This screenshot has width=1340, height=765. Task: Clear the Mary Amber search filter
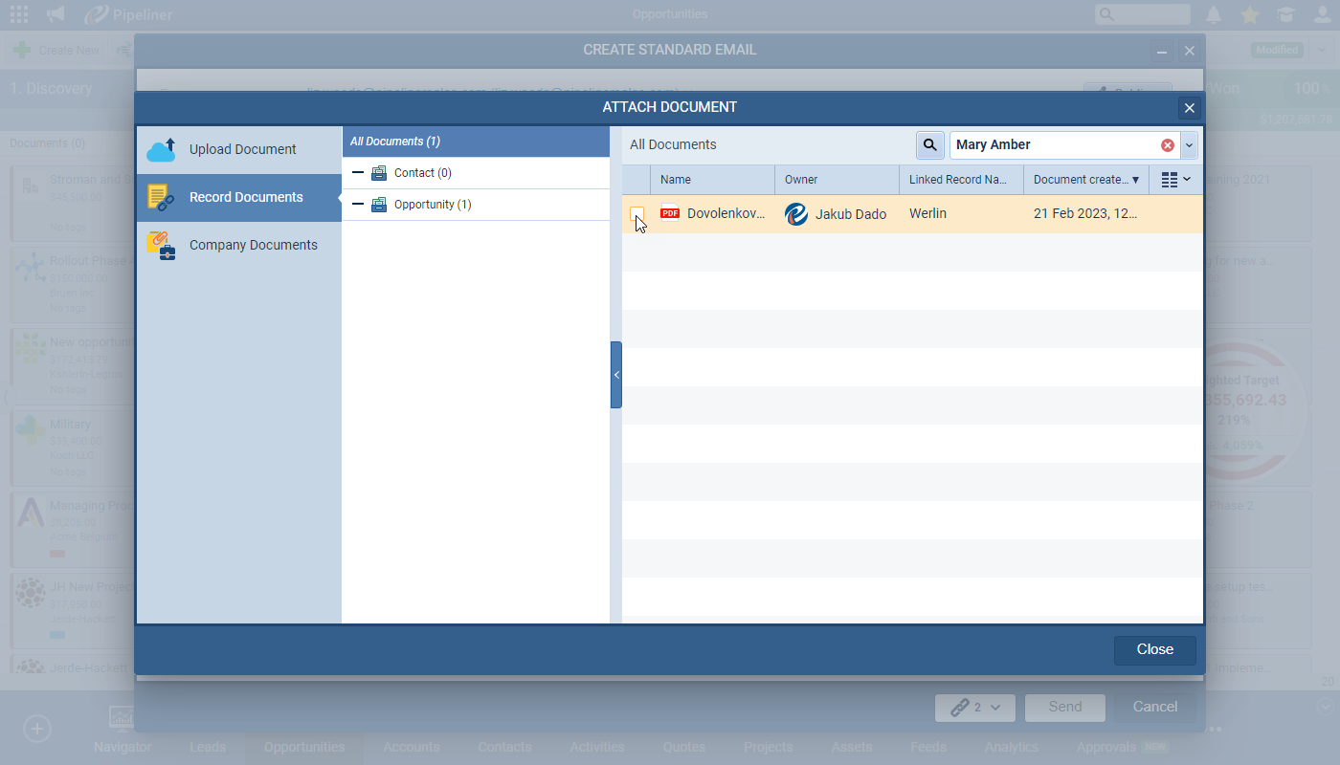click(x=1167, y=145)
